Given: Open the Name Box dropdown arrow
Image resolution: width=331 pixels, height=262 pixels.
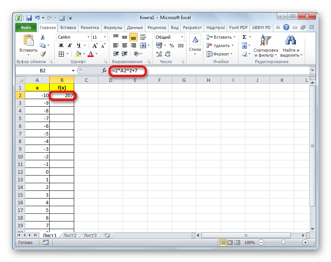Looking at the screenshot, I should coord(73,71).
